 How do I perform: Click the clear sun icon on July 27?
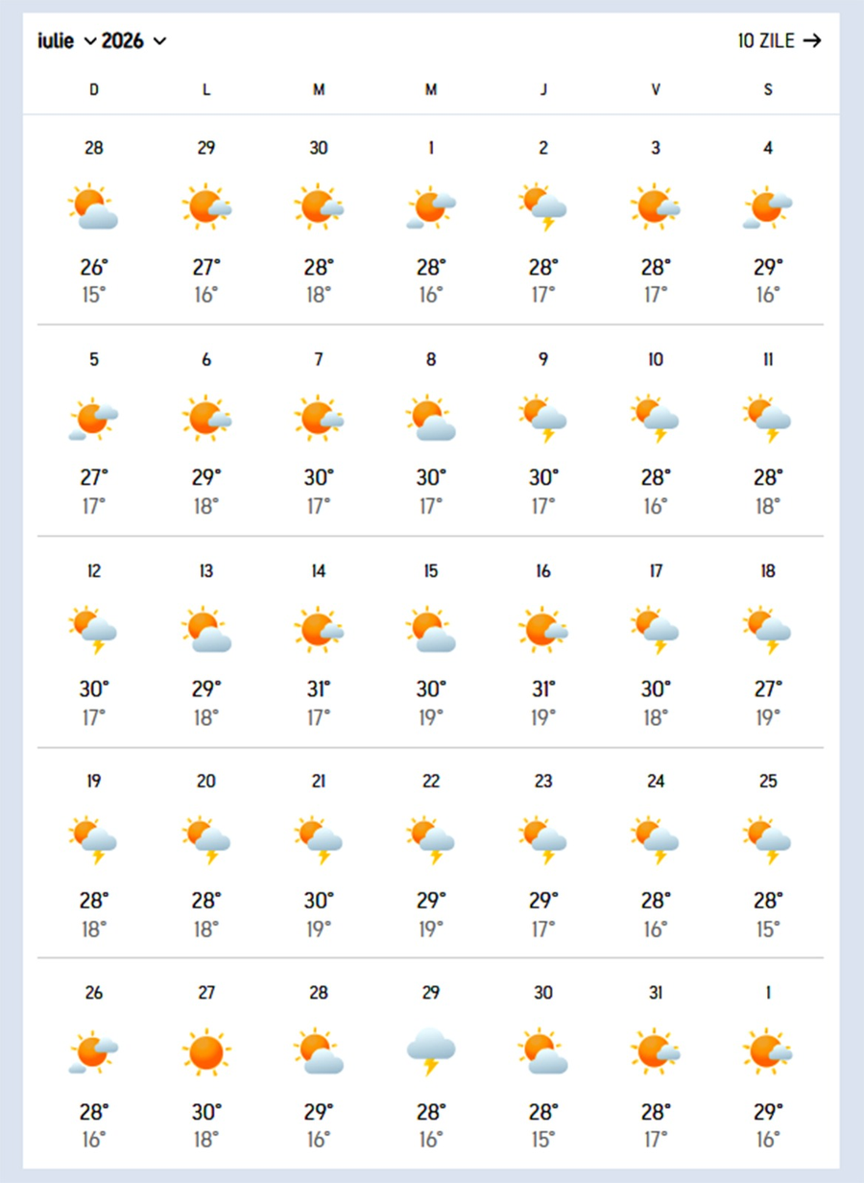point(206,1050)
